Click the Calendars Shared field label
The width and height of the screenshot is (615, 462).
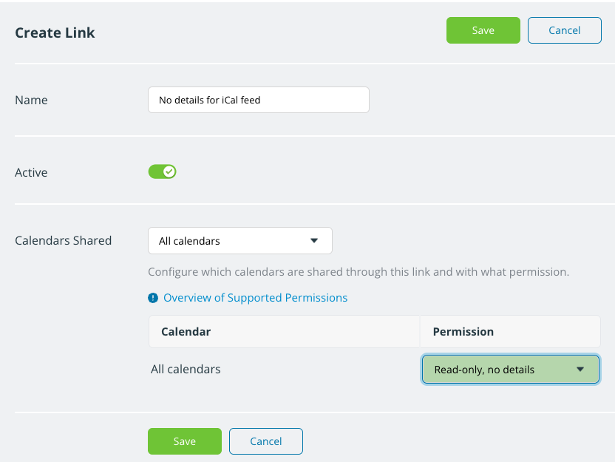(x=64, y=240)
